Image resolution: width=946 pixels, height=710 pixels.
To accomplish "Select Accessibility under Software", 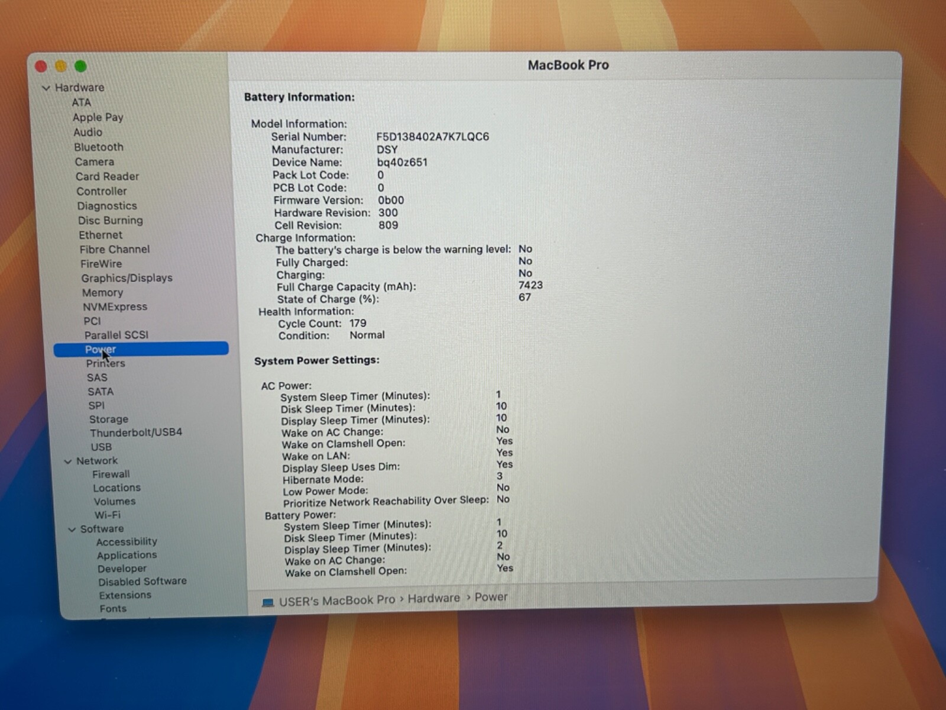I will (127, 541).
